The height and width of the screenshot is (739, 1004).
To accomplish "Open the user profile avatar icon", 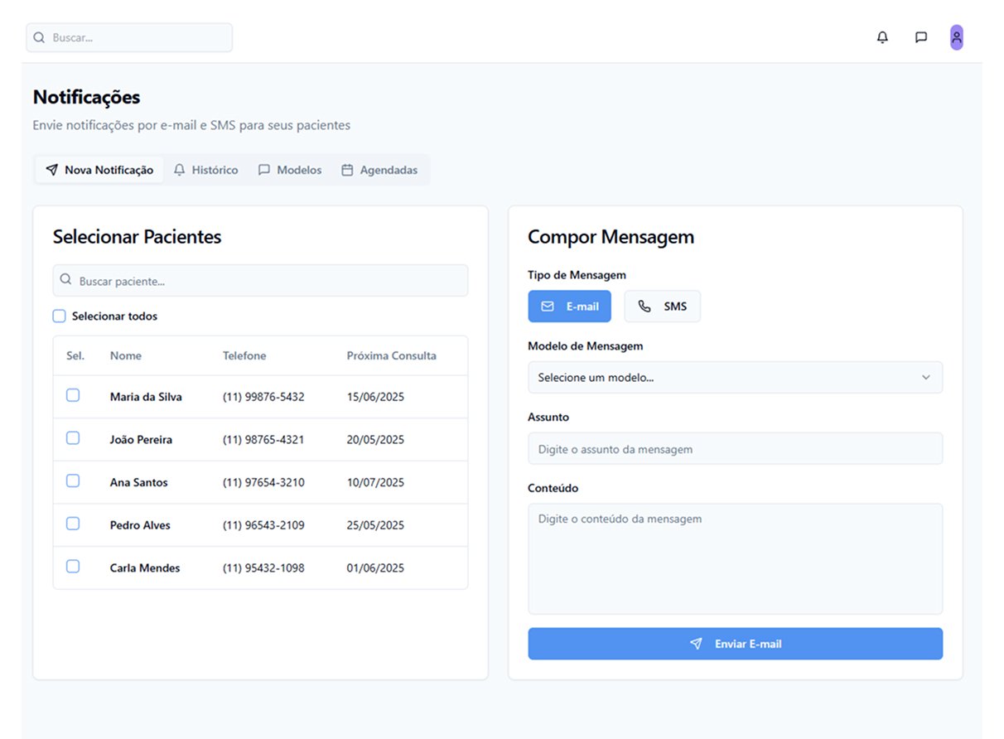I will 956,37.
